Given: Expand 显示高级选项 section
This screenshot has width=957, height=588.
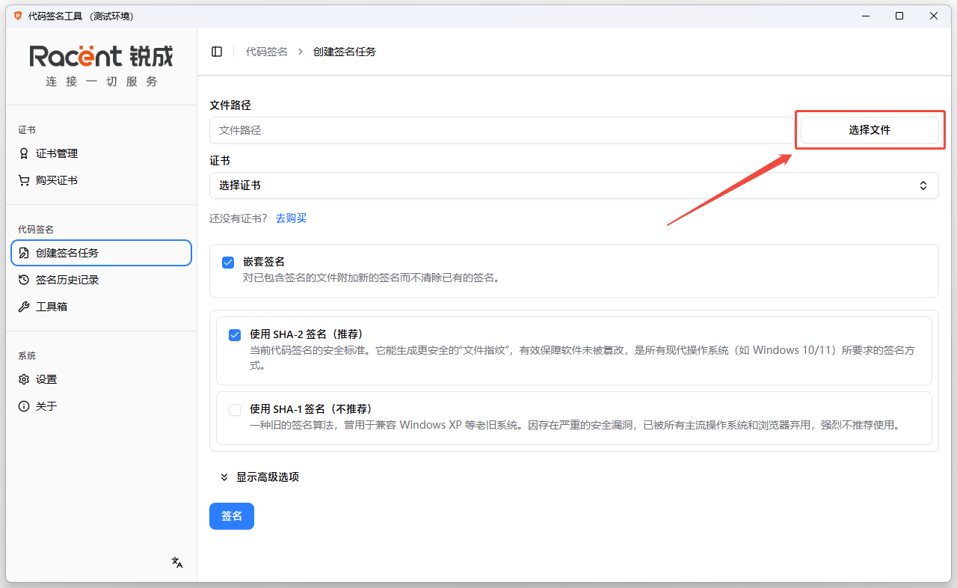Looking at the screenshot, I should 260,477.
